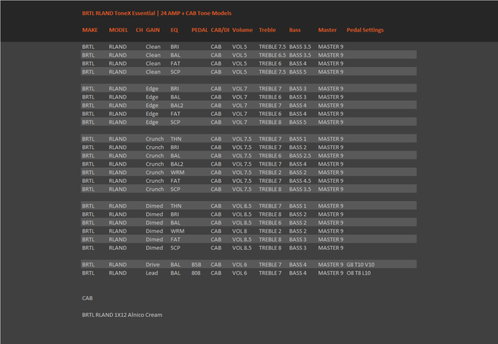Click CAB in the Clean BRI row
Screen dimensions: 498x344
pyautogui.click(x=216, y=47)
